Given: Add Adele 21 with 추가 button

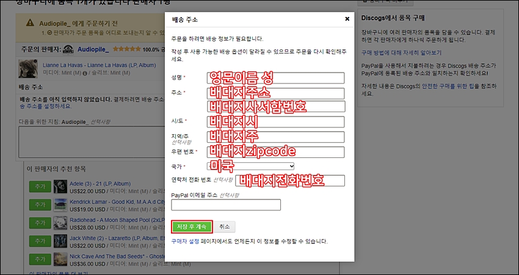Looking at the screenshot, I should point(40,187).
